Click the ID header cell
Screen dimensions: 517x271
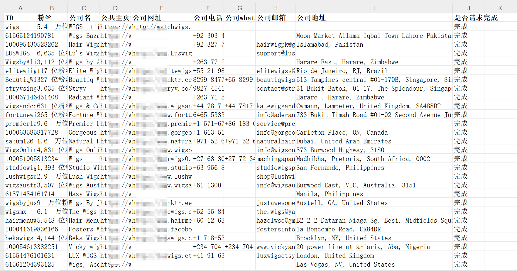(x=20, y=18)
